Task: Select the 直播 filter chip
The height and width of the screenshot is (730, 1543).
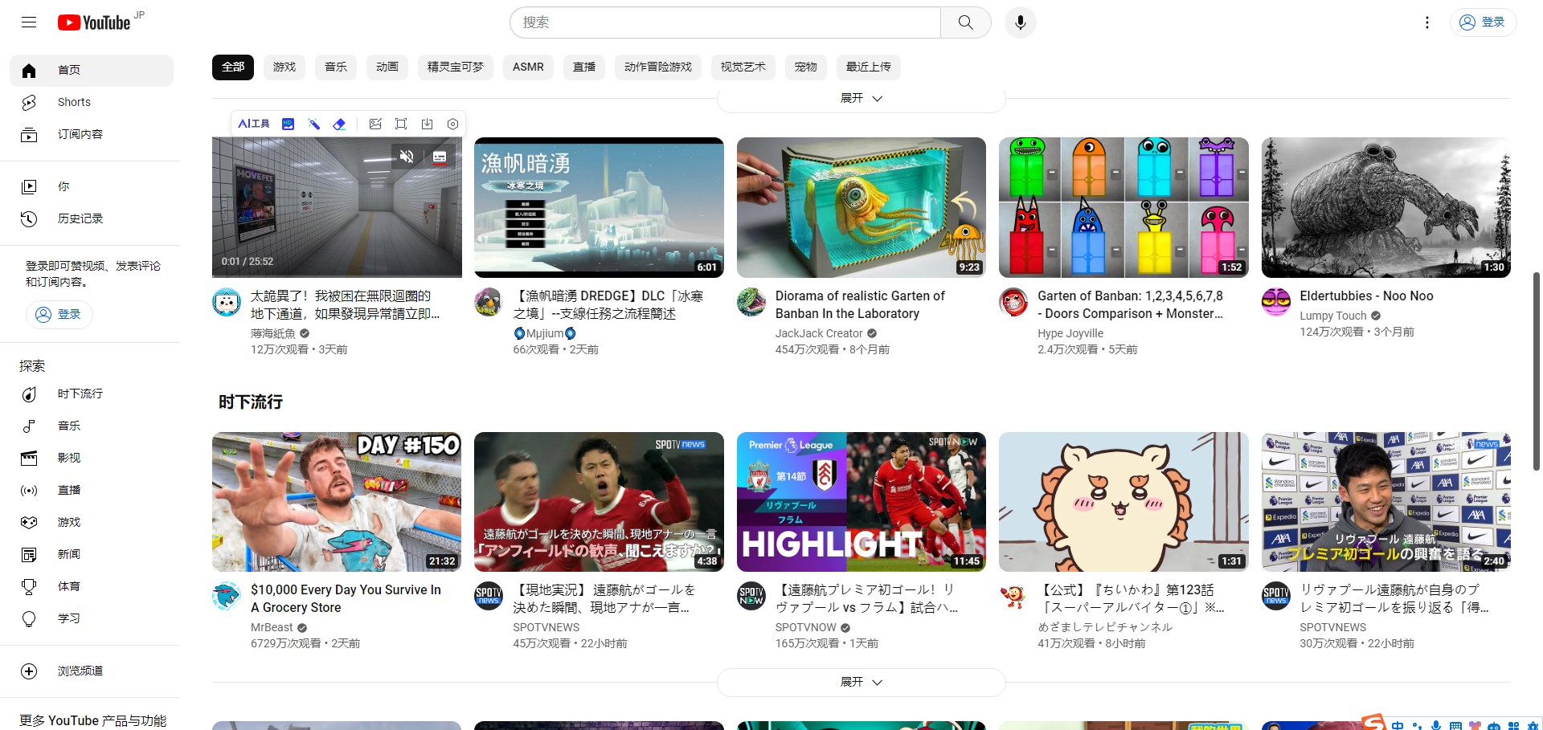Action: coord(584,67)
